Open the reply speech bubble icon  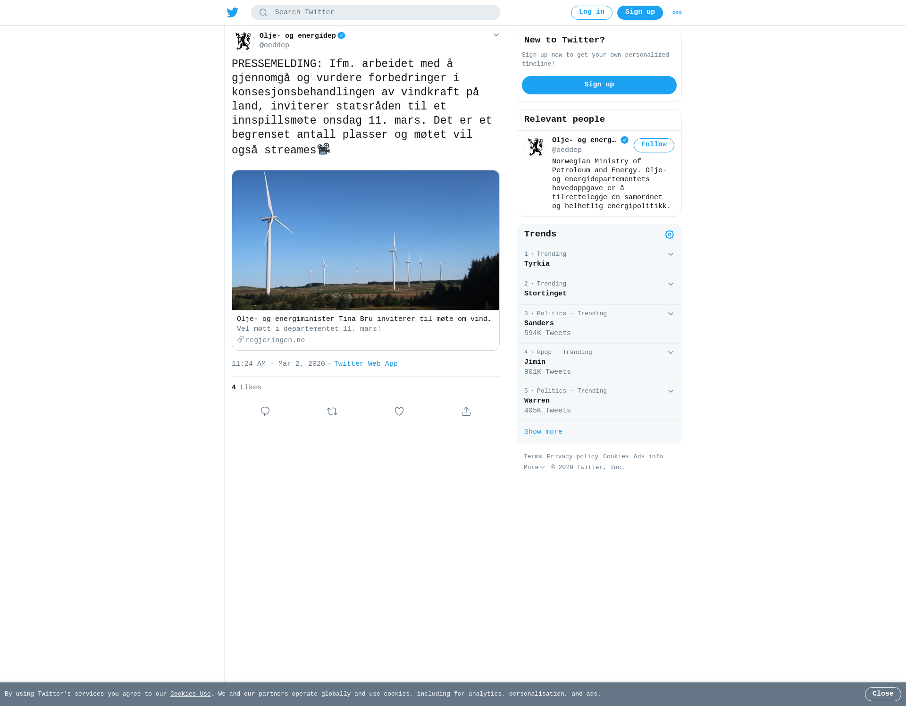pyautogui.click(x=265, y=412)
